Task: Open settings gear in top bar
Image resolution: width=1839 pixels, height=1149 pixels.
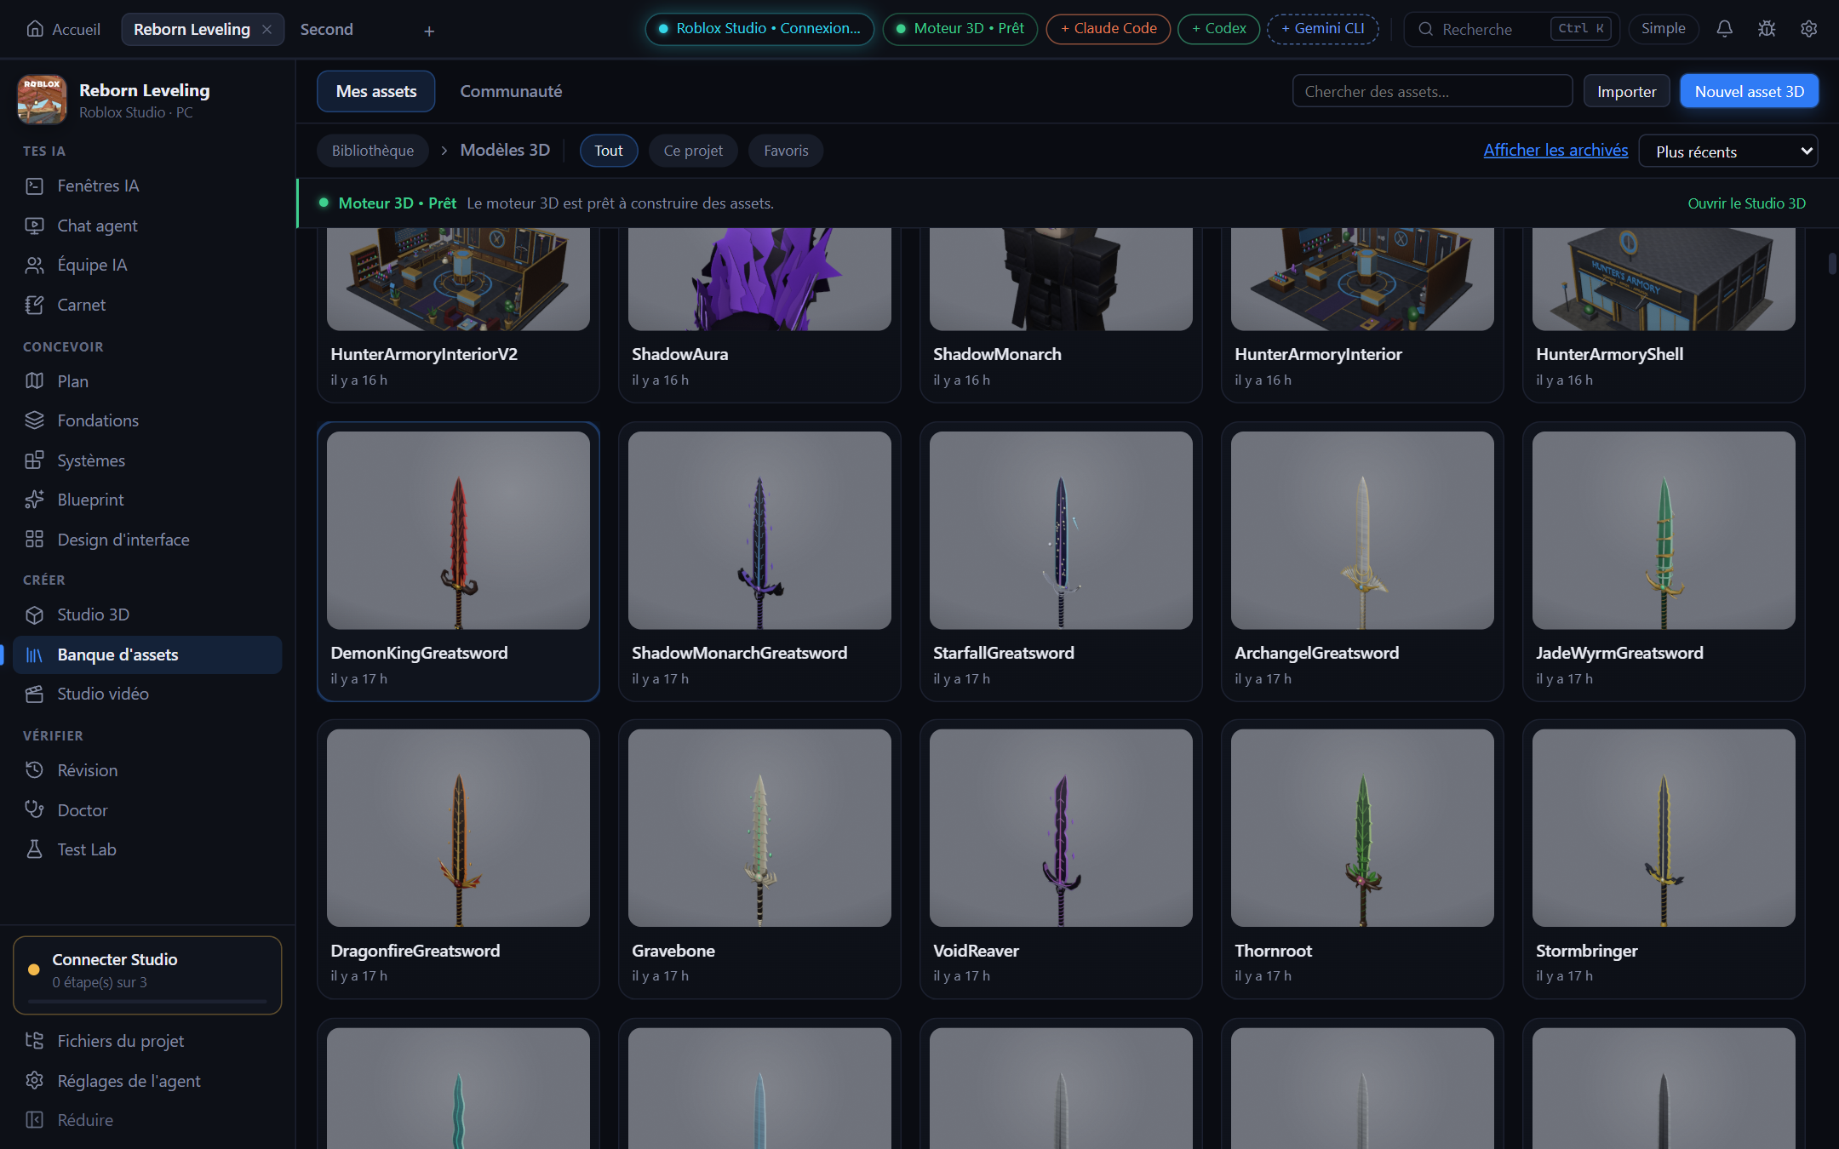Action: tap(1808, 29)
